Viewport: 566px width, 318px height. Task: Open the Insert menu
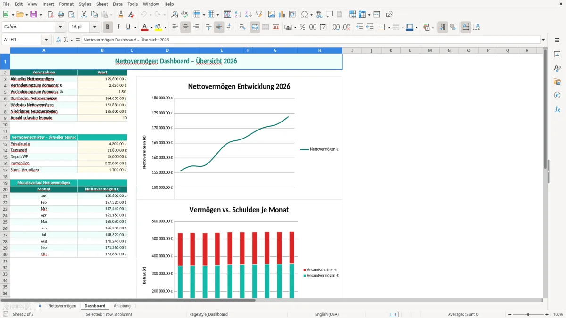click(x=48, y=4)
